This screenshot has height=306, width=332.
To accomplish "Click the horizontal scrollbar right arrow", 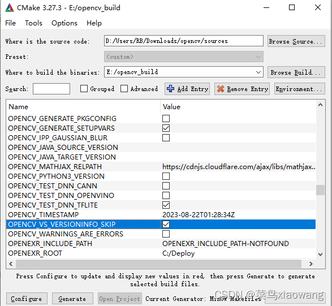I will [x=311, y=264].
